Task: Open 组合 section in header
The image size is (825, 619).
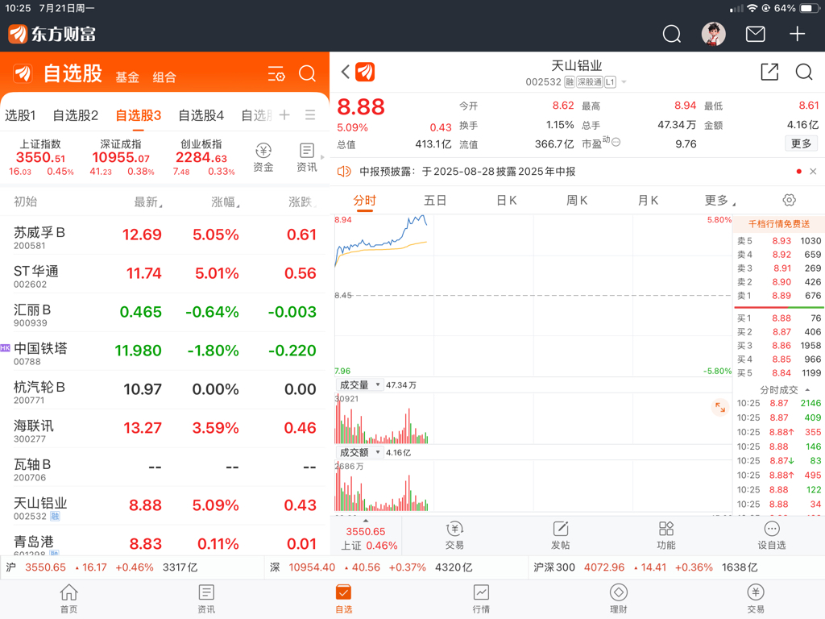Action: tap(164, 77)
